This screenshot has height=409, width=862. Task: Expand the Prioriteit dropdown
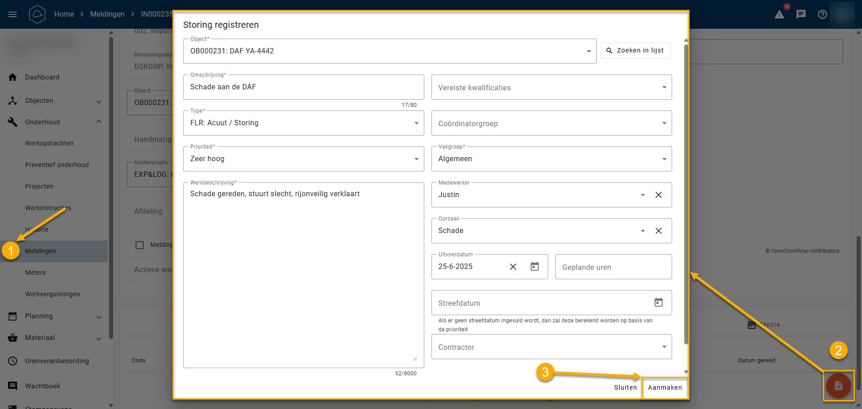[x=416, y=159]
